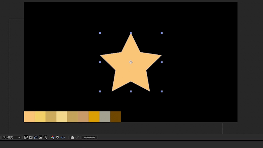Viewport: 263px width, 148px height.
Task: Click the 0:00:00:00 timecode field
Action: click(89, 137)
